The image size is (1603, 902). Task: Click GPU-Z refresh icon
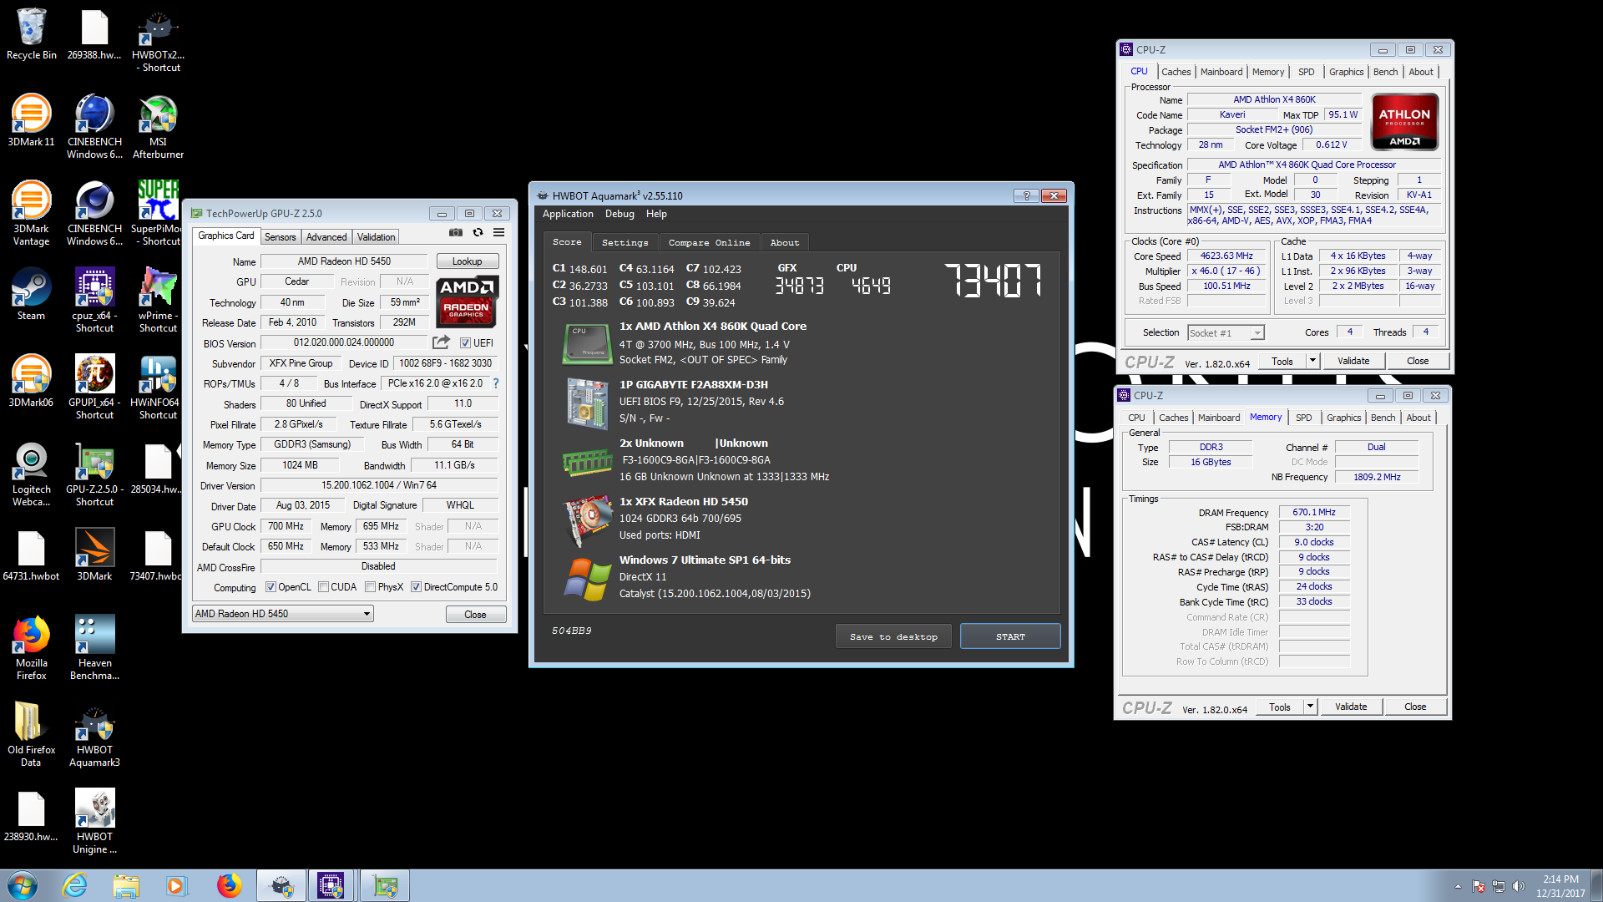(478, 232)
